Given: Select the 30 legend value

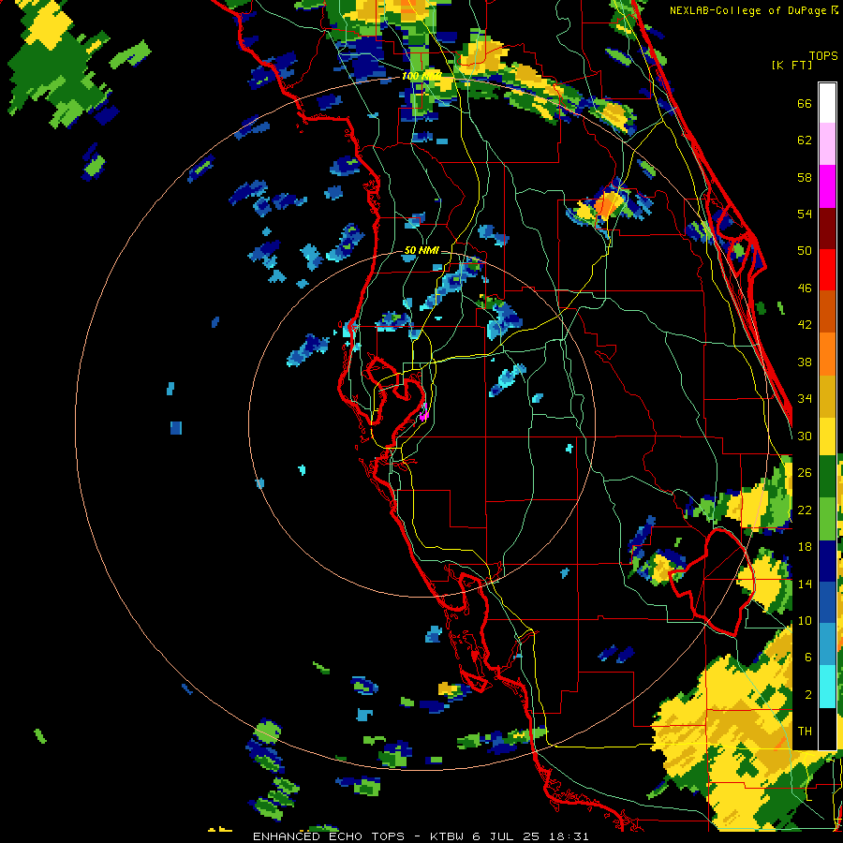Looking at the screenshot, I should coord(805,436).
